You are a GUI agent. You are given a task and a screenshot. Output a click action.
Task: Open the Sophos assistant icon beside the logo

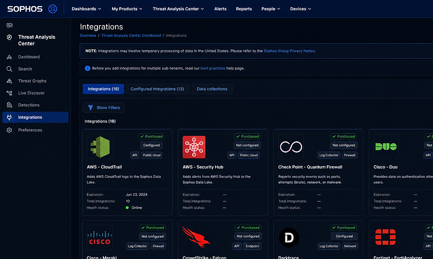point(53,9)
